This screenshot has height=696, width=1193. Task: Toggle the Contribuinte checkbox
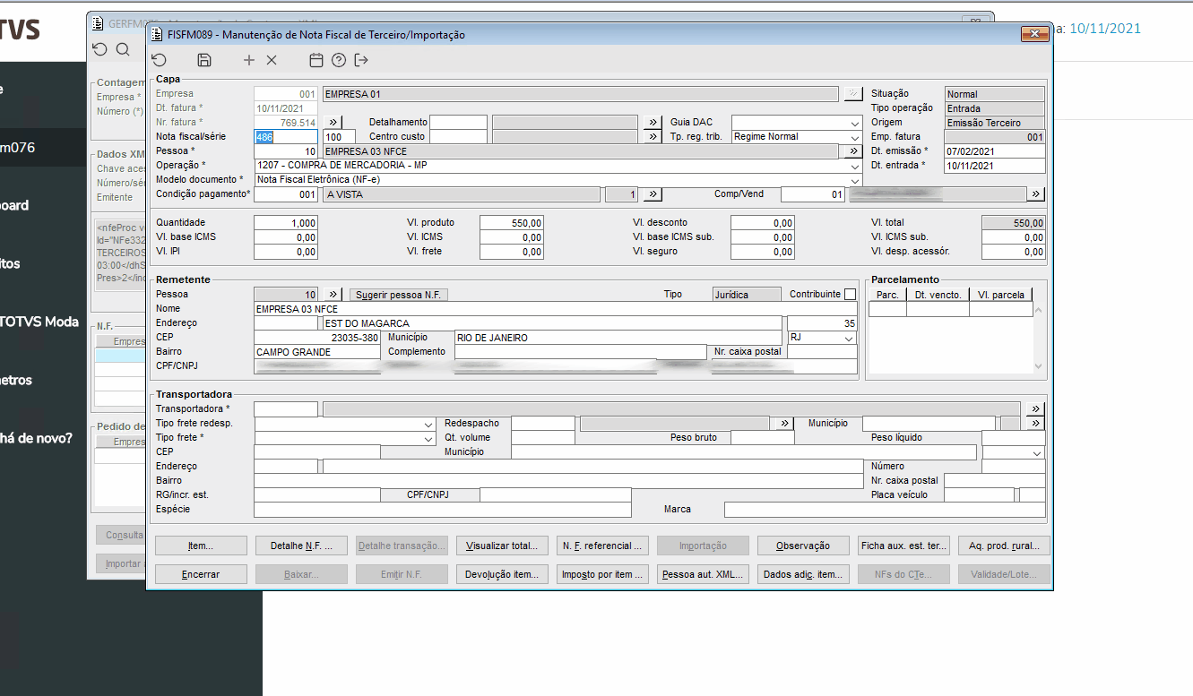(850, 295)
